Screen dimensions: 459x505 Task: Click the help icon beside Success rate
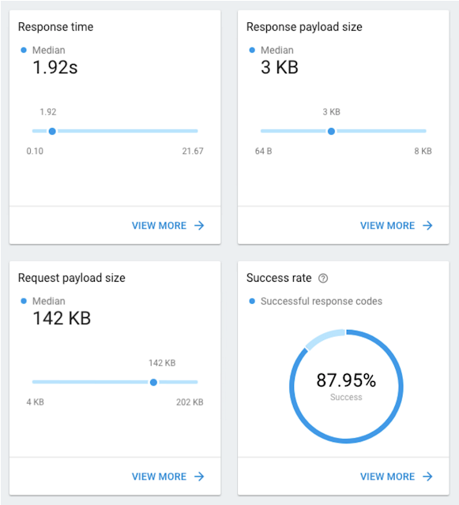coord(323,278)
